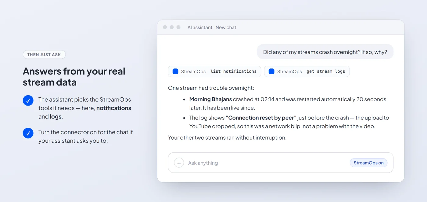Open the StreamOps list_notifications tool chip
The height and width of the screenshot is (202, 427).
point(214,71)
